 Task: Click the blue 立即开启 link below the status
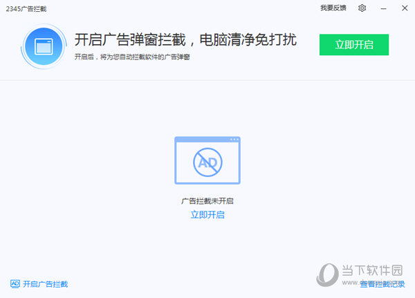pyautogui.click(x=207, y=214)
